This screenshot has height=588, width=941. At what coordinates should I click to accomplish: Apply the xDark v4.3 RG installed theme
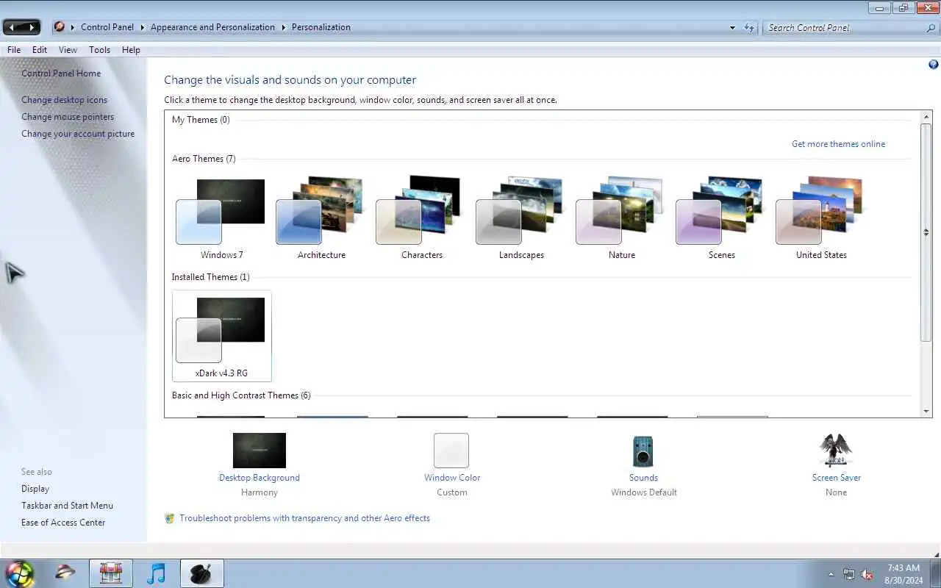click(x=222, y=336)
